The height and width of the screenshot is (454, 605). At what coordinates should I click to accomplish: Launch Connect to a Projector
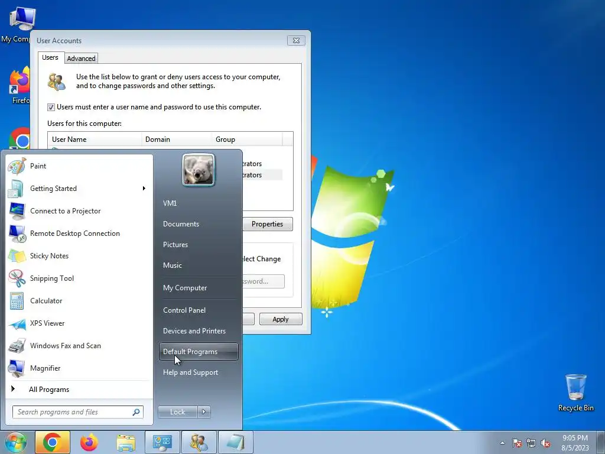pos(79,211)
